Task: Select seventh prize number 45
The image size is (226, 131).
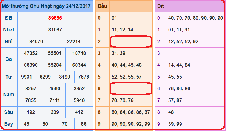Action: (26, 124)
